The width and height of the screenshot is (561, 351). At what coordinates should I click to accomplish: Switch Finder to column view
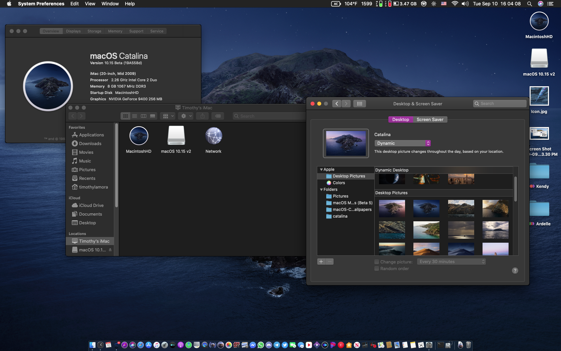[x=144, y=116]
